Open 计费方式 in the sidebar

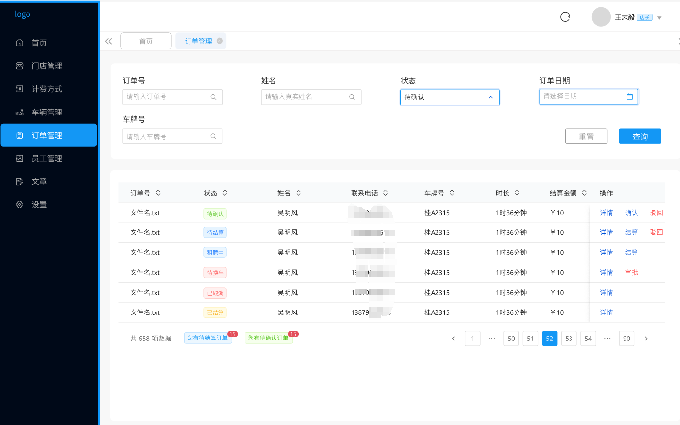[49, 89]
